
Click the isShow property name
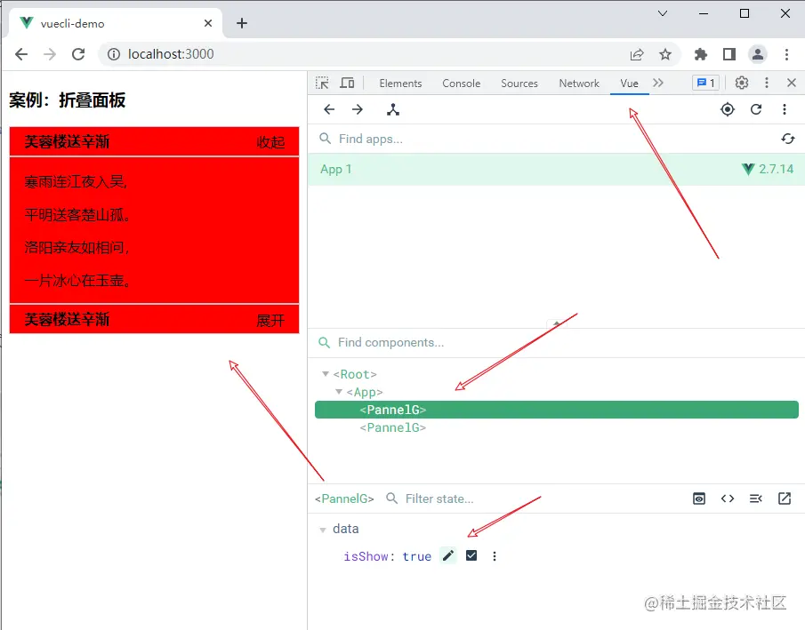(366, 556)
